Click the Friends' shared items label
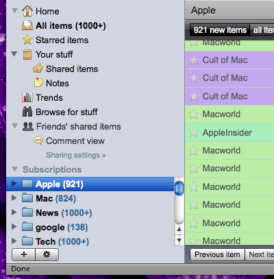Image resolution: width=274 pixels, height=279 pixels. click(x=79, y=126)
